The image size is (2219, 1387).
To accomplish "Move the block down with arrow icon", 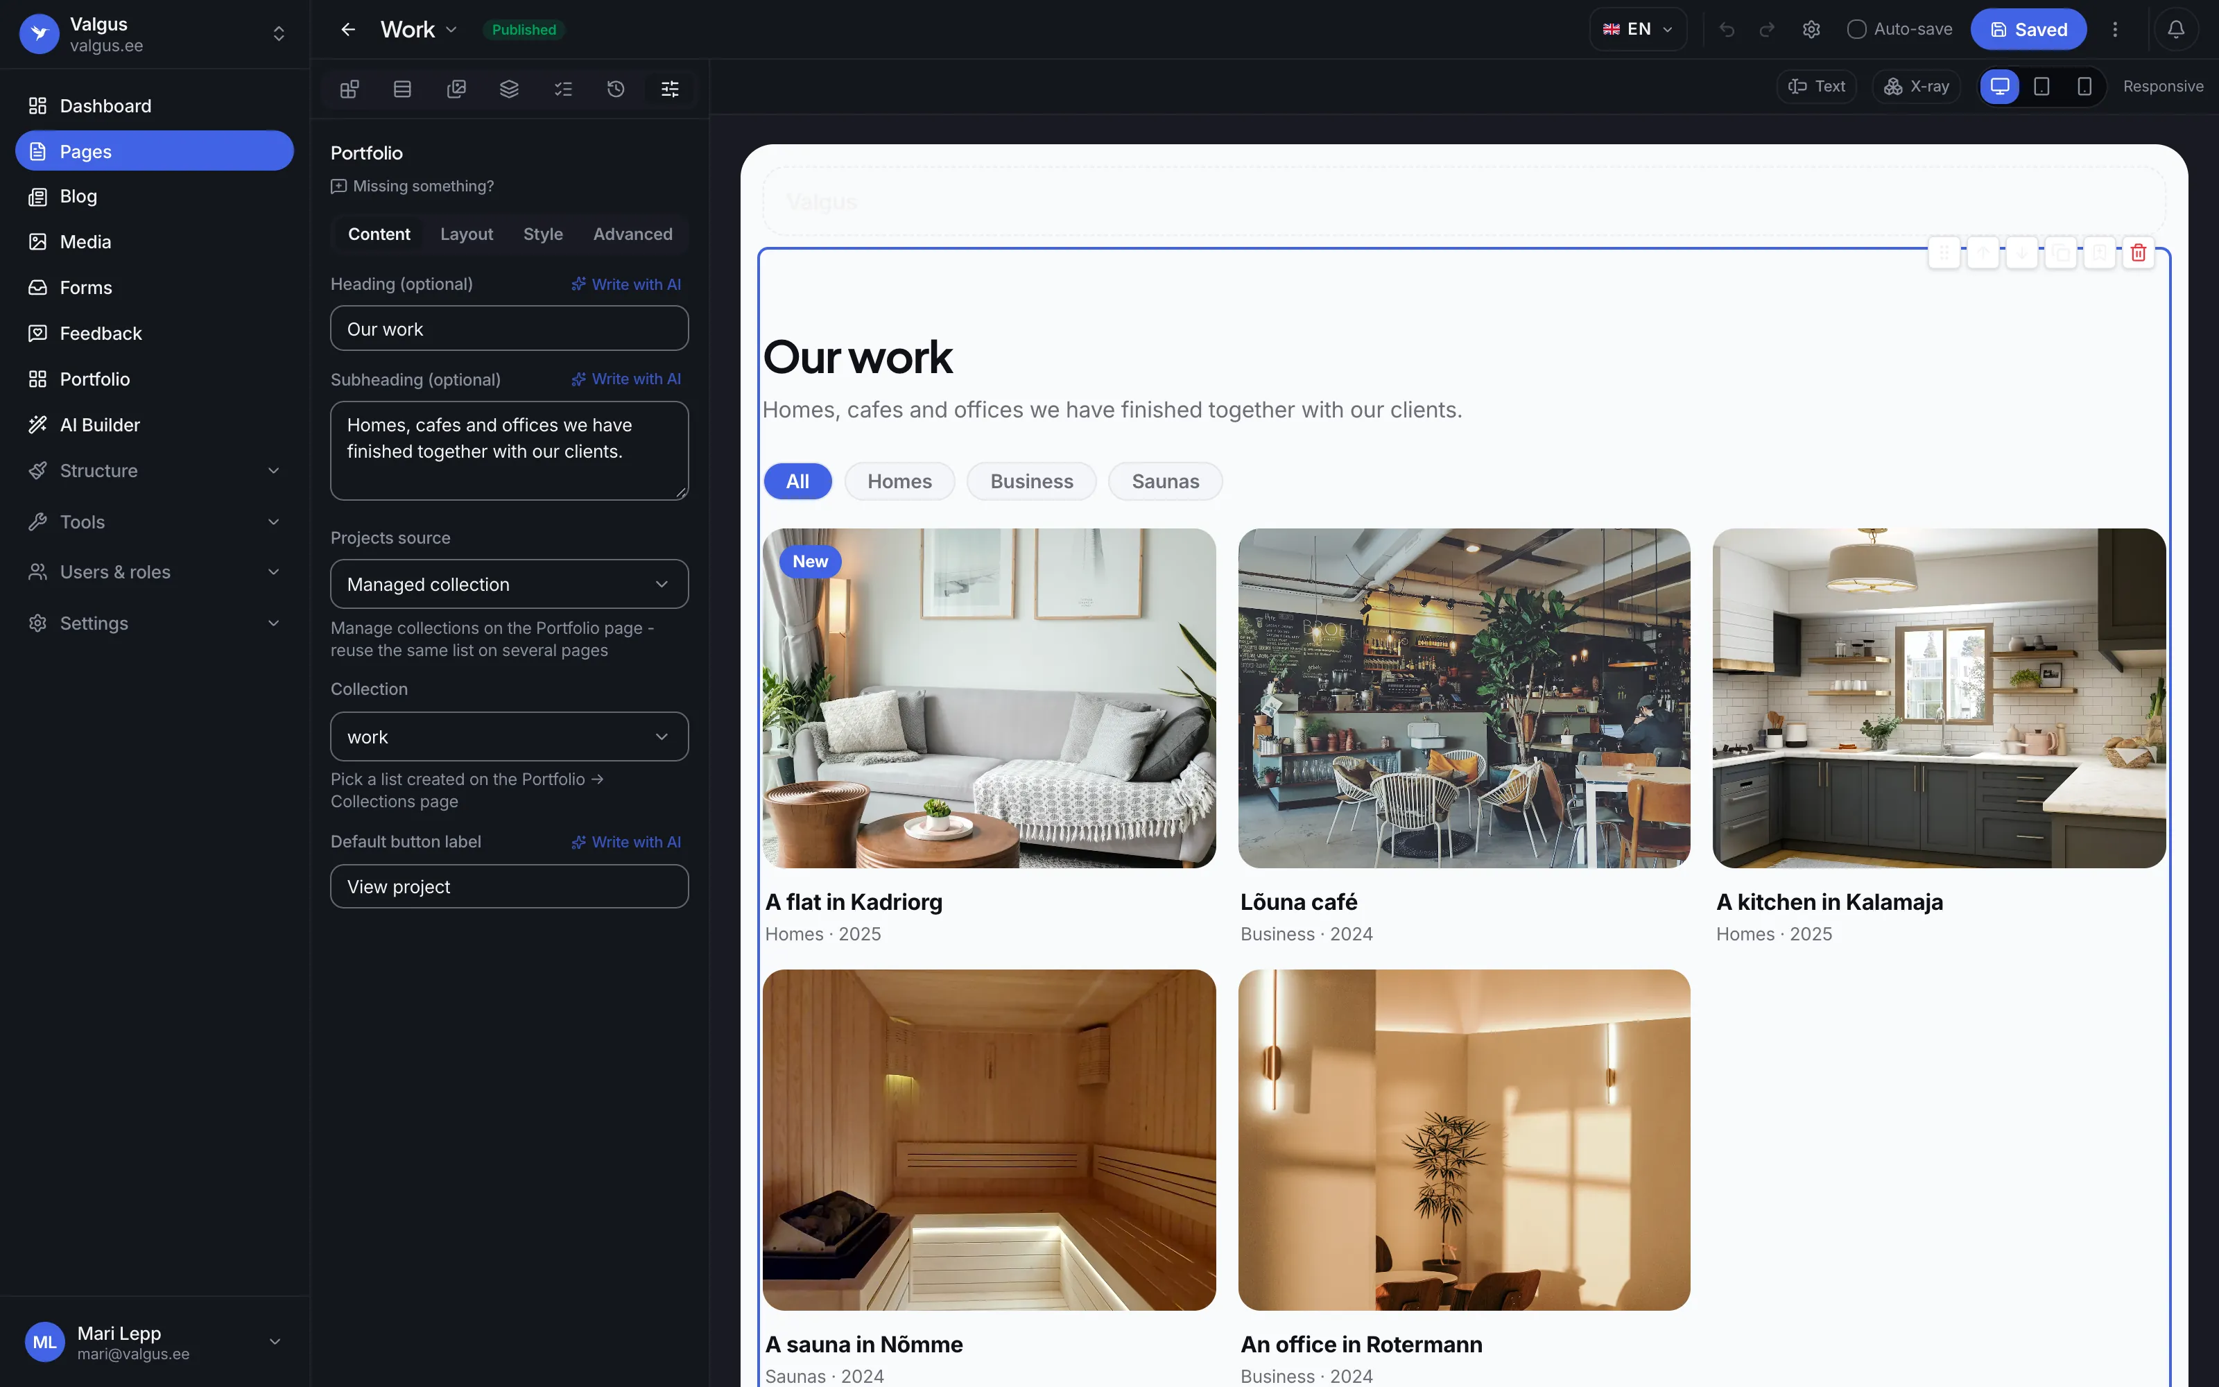I will [x=2022, y=252].
